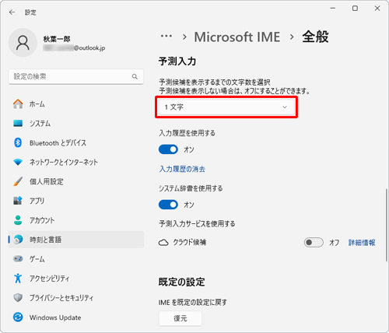Click 予測入力サービスを使用する label
The image size is (389, 333).
(x=197, y=223)
